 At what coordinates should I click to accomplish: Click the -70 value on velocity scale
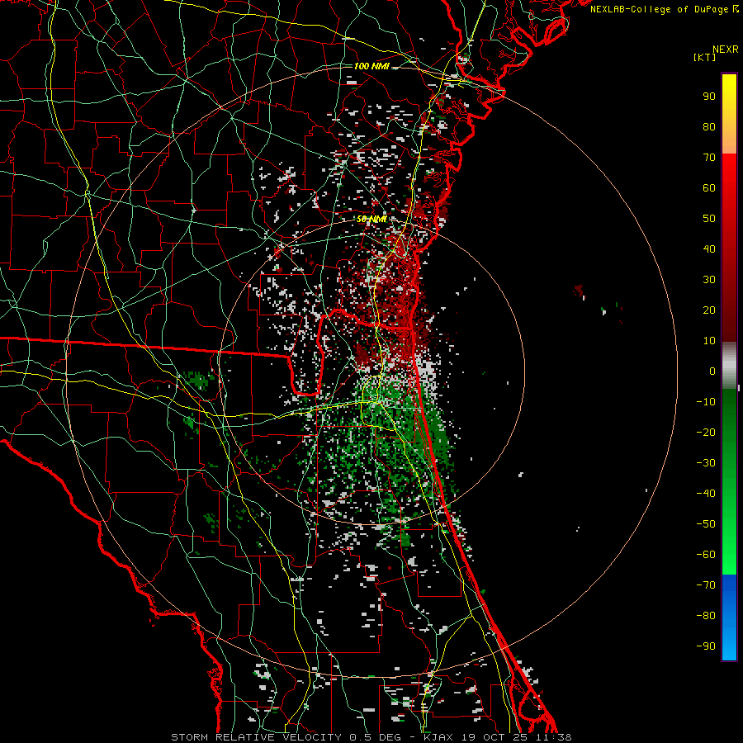pos(706,585)
